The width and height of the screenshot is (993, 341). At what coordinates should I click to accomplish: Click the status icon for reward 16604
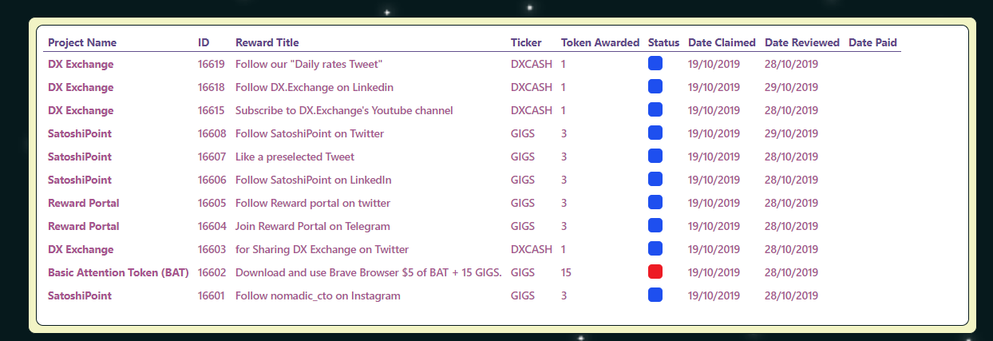click(655, 226)
